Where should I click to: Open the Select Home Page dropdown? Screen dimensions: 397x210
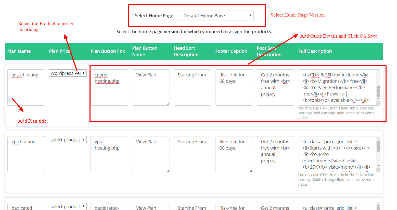215,15
